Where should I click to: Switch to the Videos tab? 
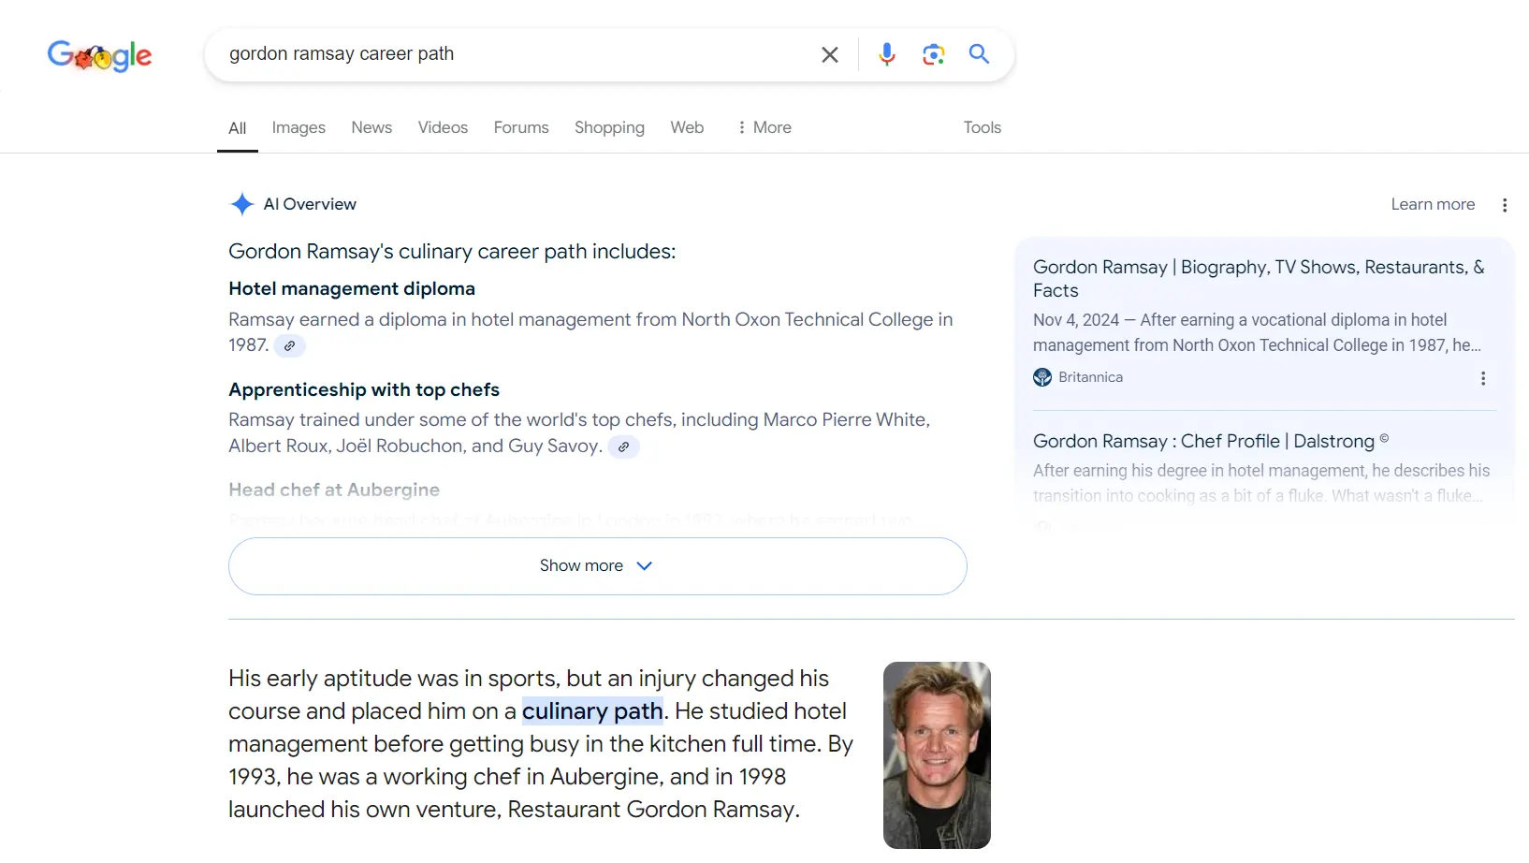tap(443, 127)
